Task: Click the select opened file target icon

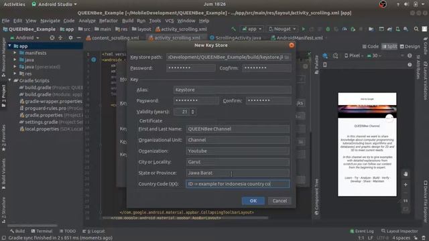Action: (x=52, y=37)
